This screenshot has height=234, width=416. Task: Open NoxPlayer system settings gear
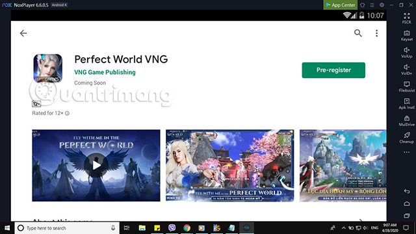coord(382,5)
